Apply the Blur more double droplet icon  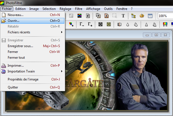click(136, 24)
